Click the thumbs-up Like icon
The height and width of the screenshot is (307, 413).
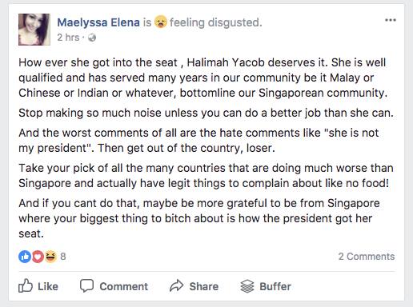[x=26, y=285]
